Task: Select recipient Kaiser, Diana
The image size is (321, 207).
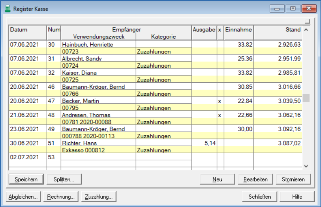Action: pos(98,73)
